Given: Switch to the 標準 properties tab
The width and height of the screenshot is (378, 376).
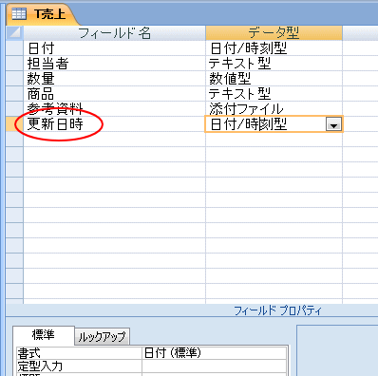Looking at the screenshot, I should tap(44, 335).
